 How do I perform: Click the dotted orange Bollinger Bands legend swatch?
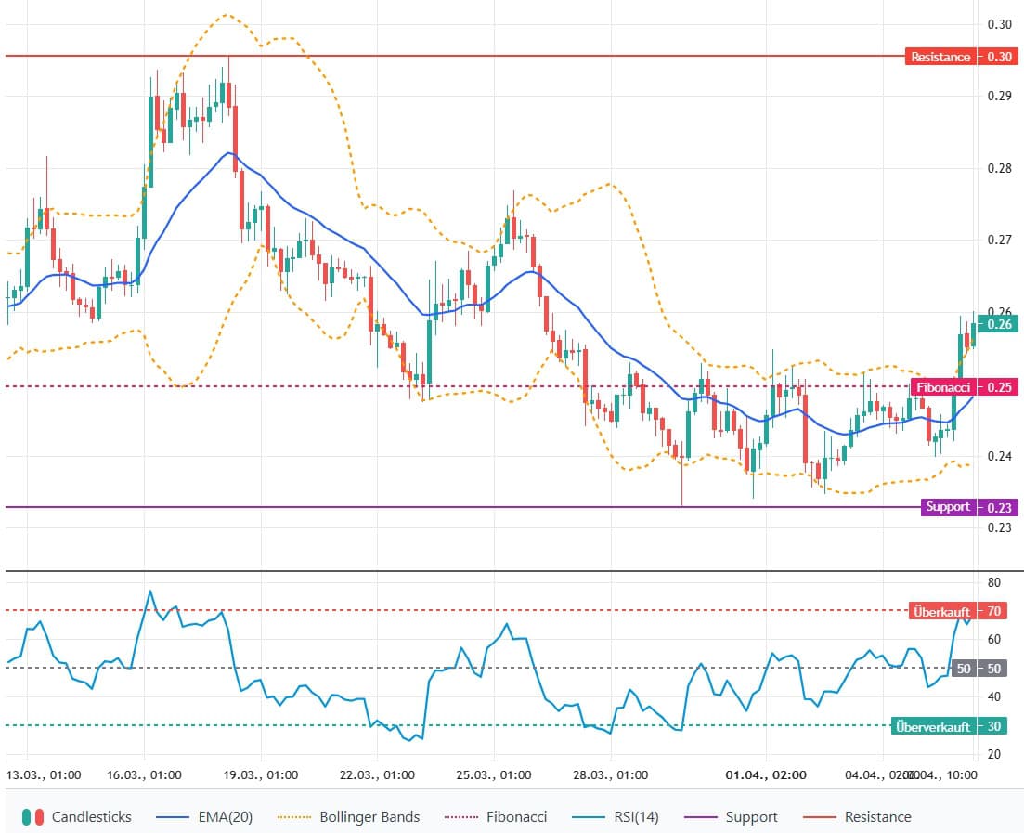click(x=294, y=817)
